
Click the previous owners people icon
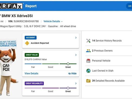tap(88, 51)
